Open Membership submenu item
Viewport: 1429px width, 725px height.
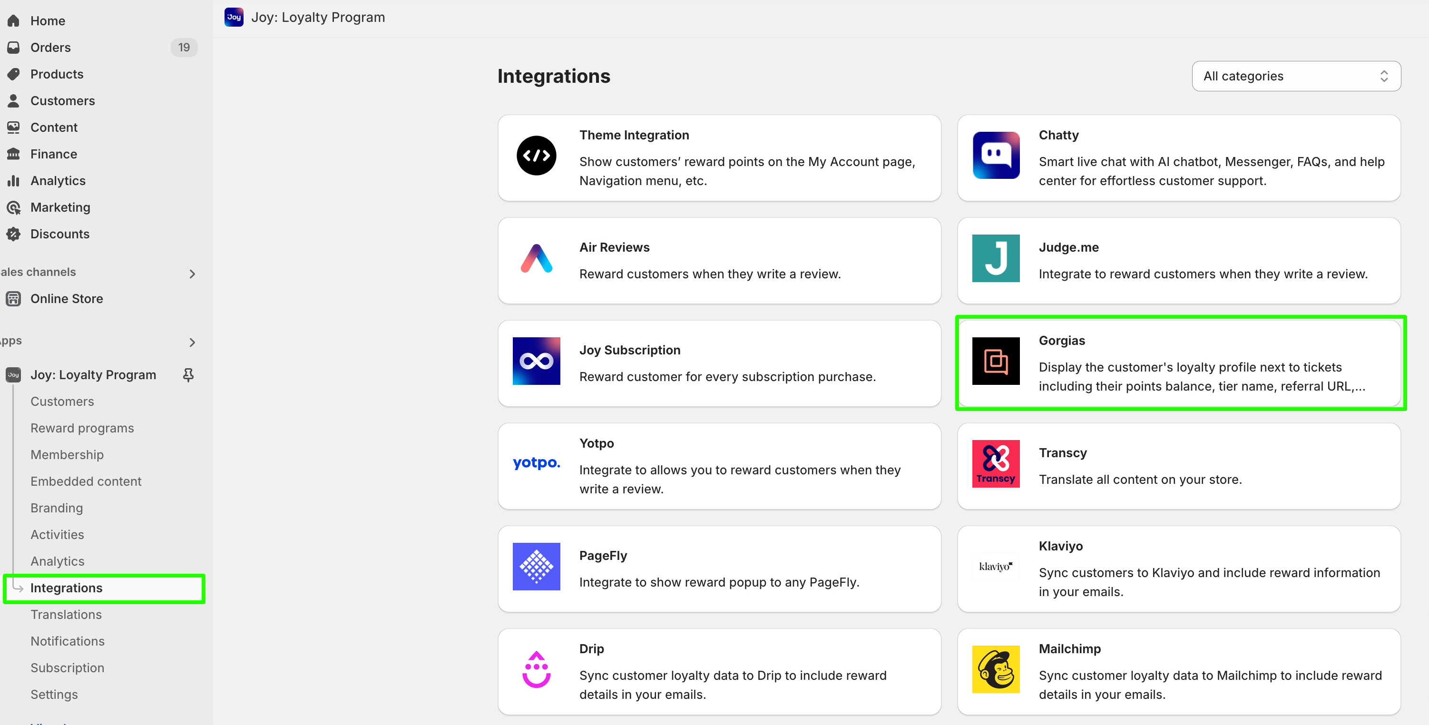click(x=67, y=454)
